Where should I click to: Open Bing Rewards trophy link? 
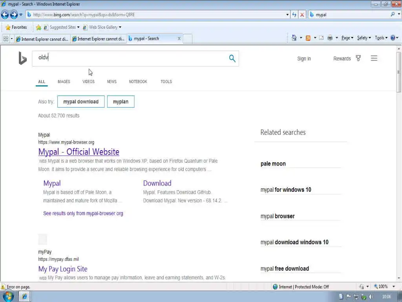(347, 59)
